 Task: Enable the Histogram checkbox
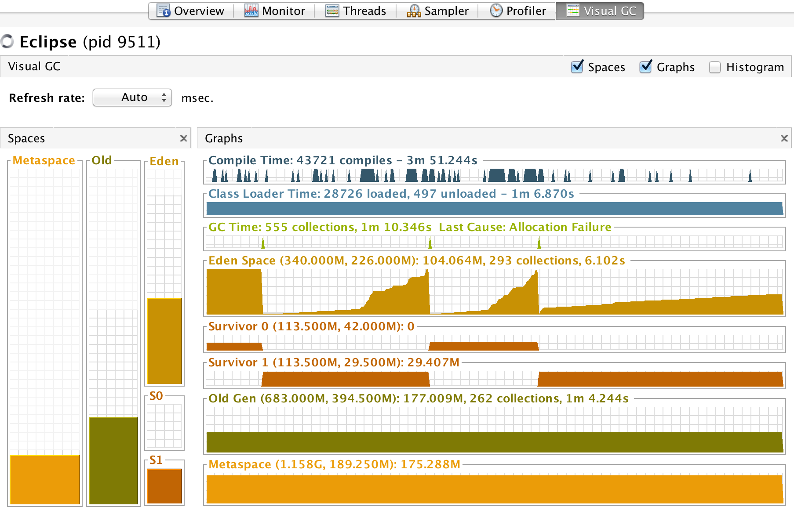[715, 67]
